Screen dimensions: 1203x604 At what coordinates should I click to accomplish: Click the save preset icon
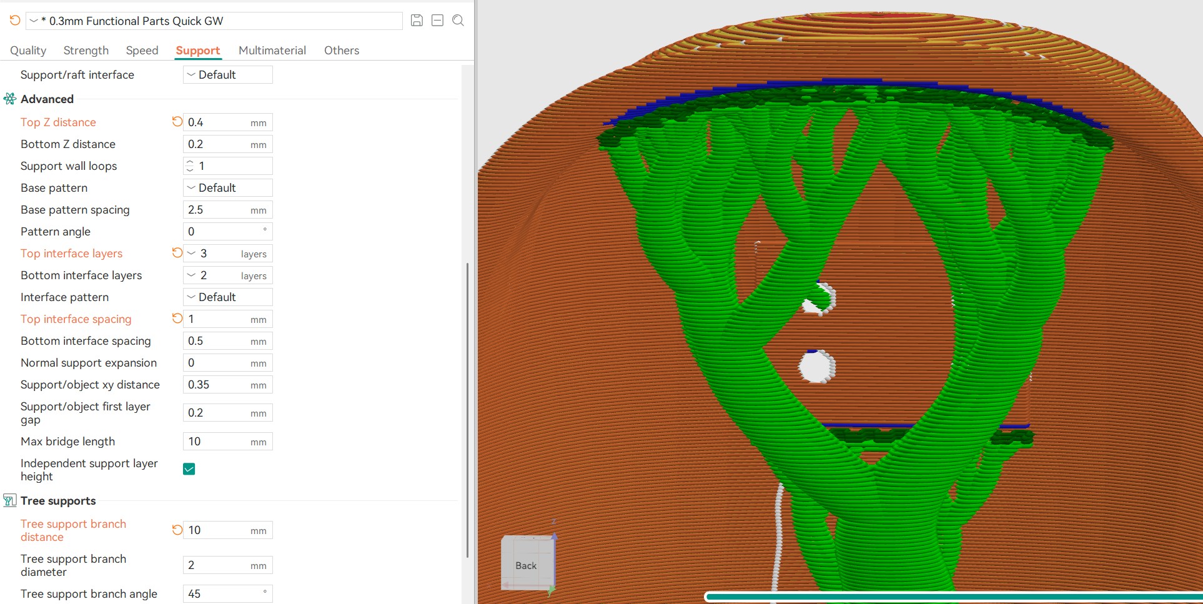pos(417,21)
